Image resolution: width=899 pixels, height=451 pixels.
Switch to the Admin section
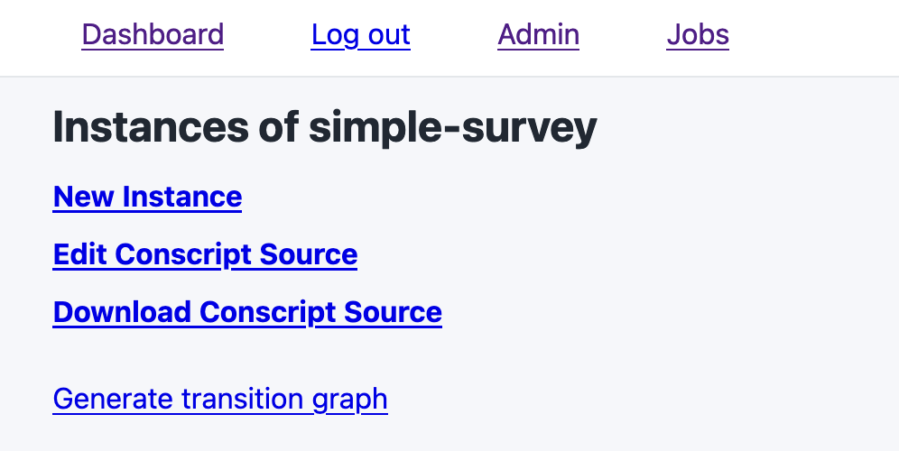click(538, 35)
